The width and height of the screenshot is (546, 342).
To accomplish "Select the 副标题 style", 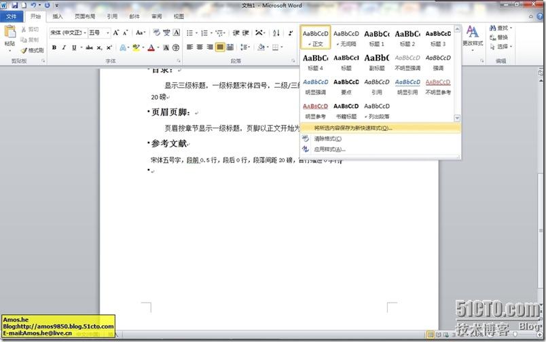I will pos(377,62).
